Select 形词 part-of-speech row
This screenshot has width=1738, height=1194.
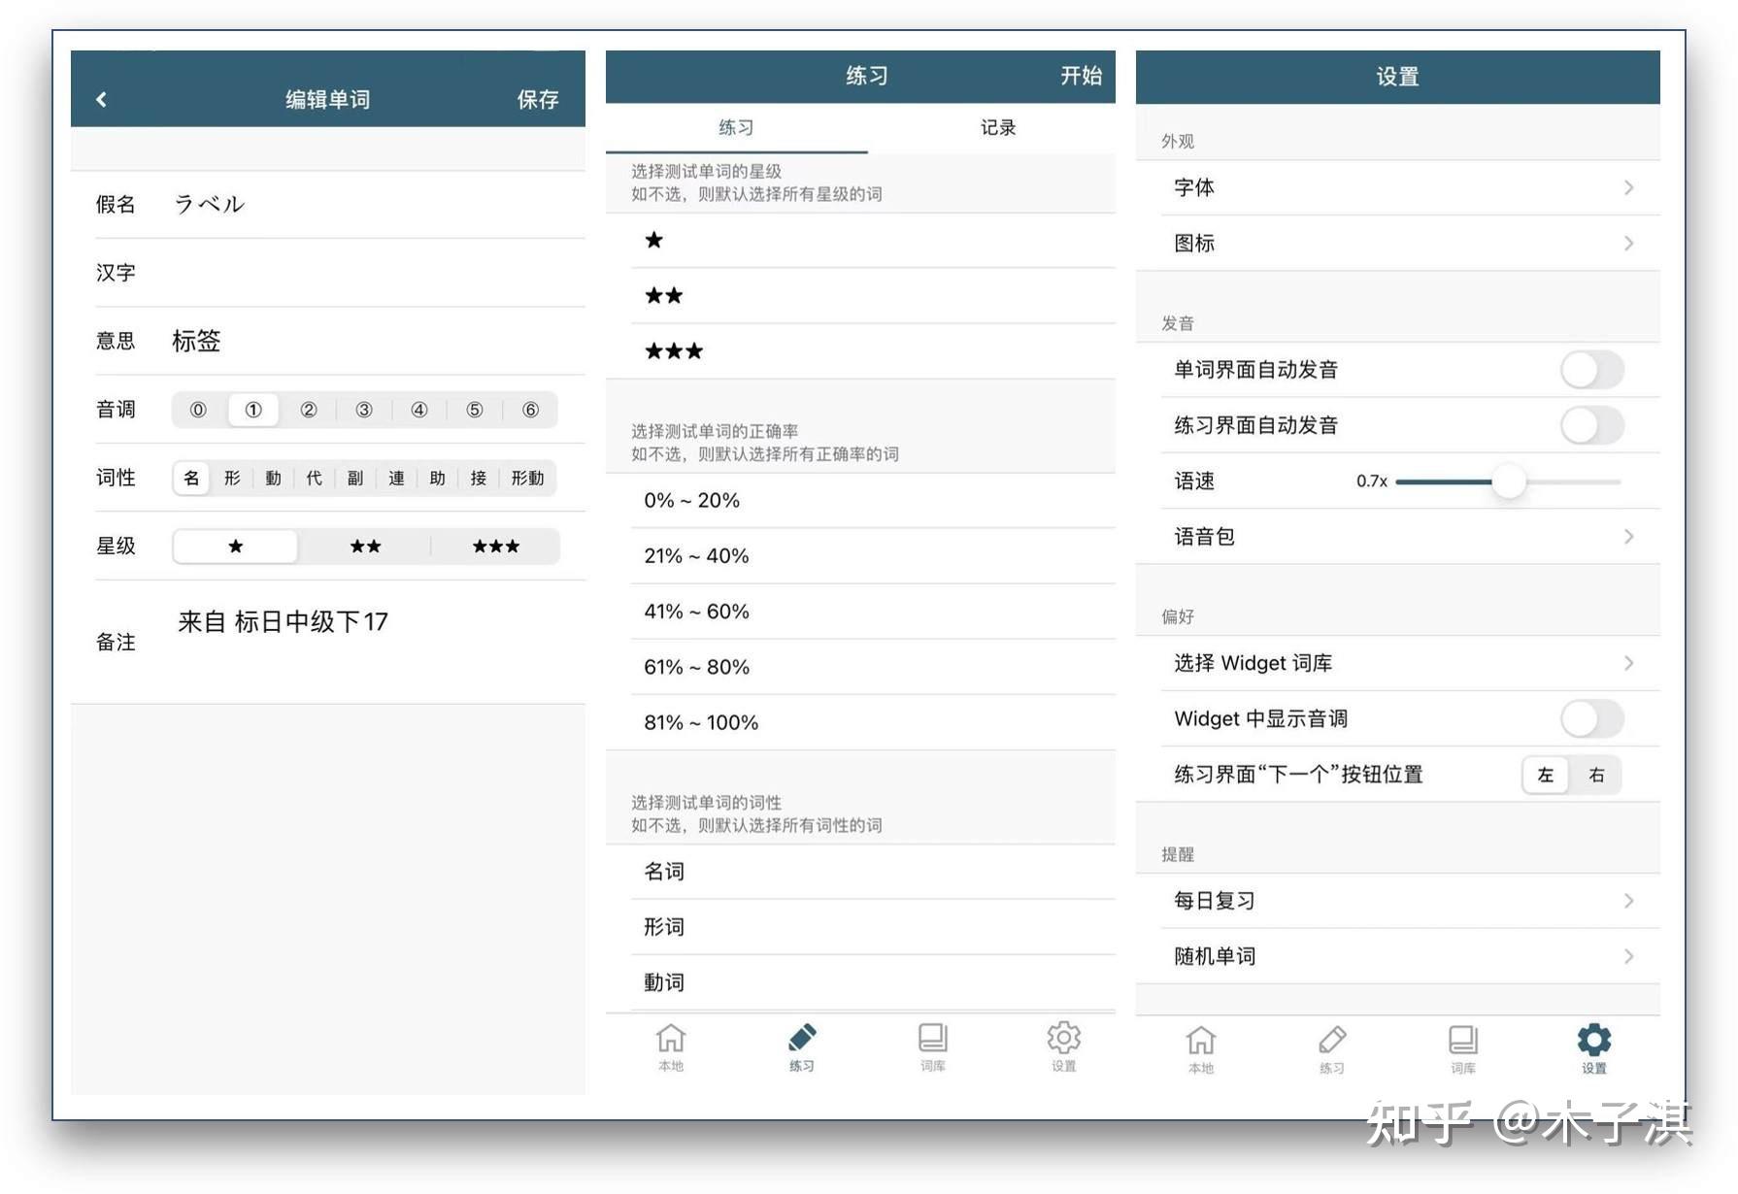coord(860,927)
